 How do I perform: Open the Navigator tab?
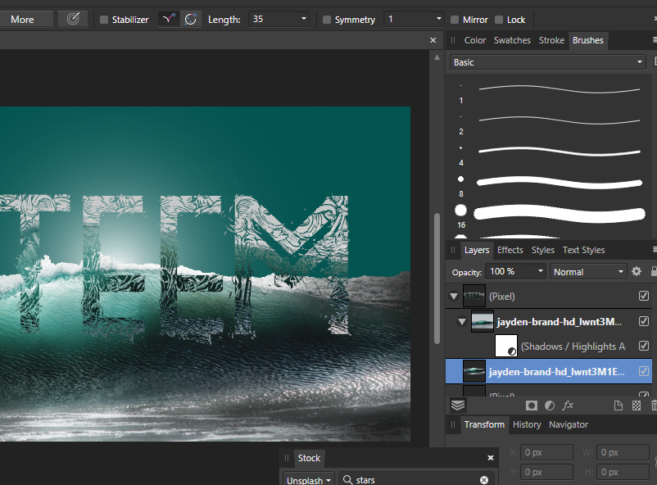coord(569,424)
